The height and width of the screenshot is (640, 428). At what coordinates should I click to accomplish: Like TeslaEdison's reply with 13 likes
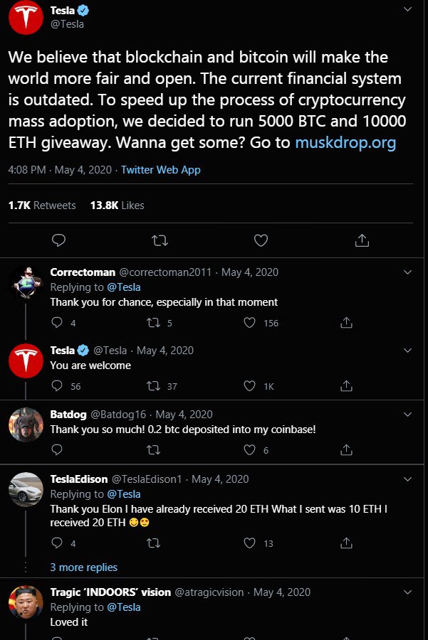[x=249, y=543]
